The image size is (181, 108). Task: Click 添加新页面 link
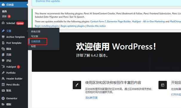click(91, 98)
